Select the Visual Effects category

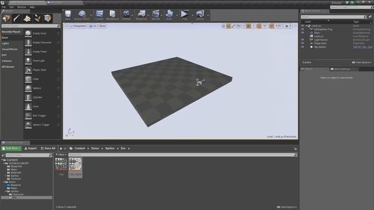tap(9, 49)
